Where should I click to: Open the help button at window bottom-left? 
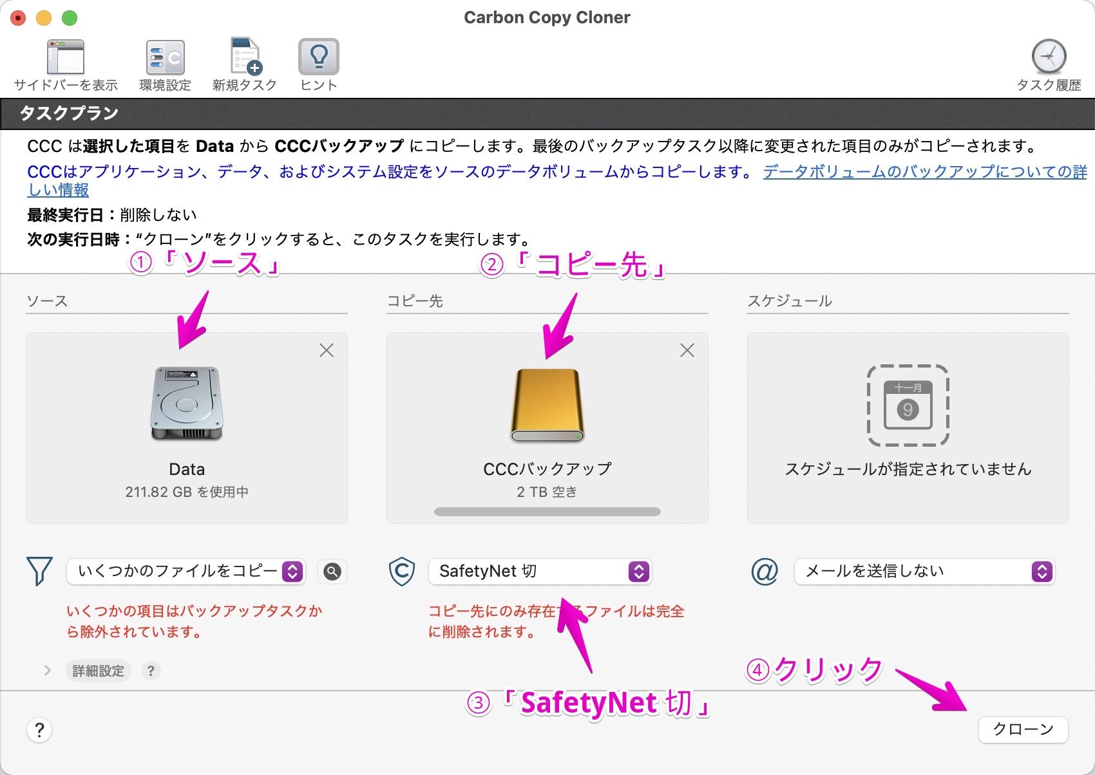39,730
